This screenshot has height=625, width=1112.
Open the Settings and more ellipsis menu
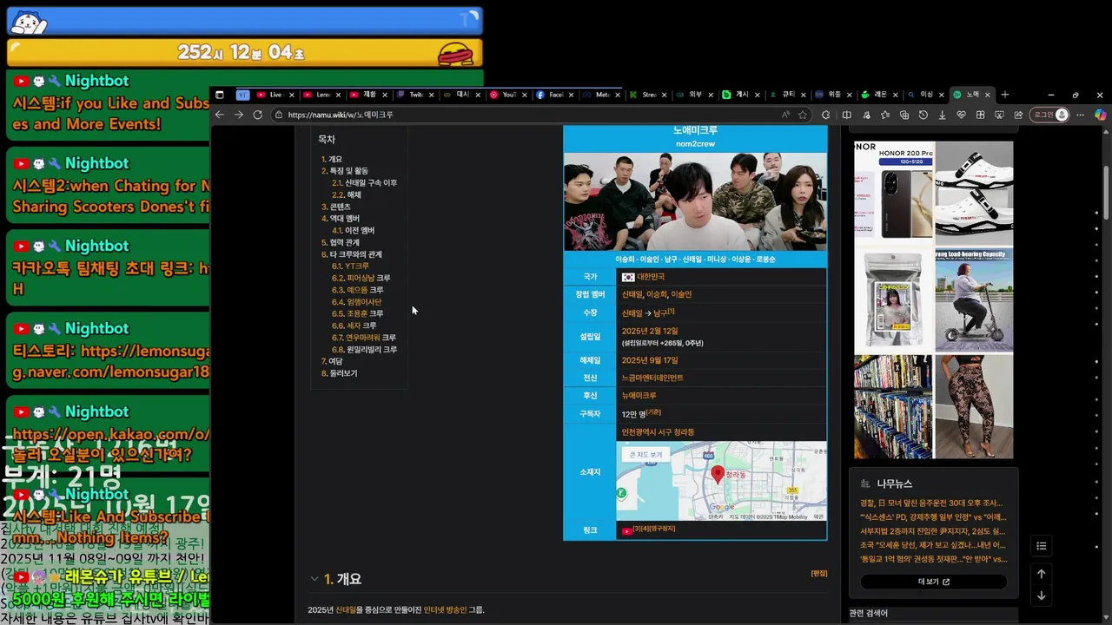[x=1081, y=115]
